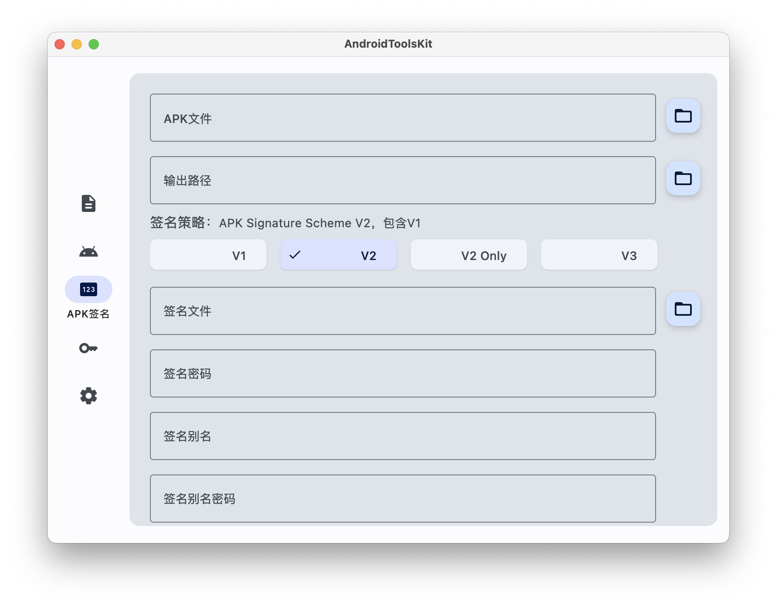
Task: Click the APK文件 input field
Action: (x=403, y=118)
